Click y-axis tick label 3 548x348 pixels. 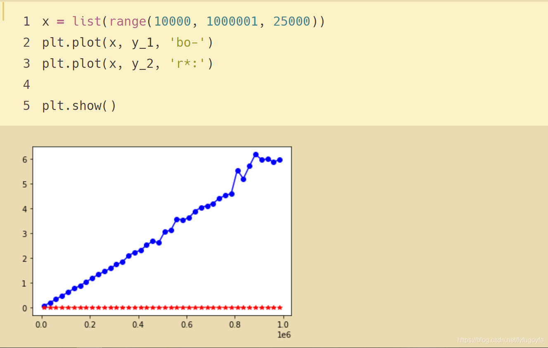(25, 234)
